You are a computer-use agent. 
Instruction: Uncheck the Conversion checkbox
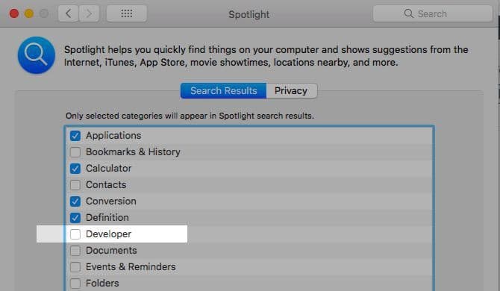[x=75, y=201]
